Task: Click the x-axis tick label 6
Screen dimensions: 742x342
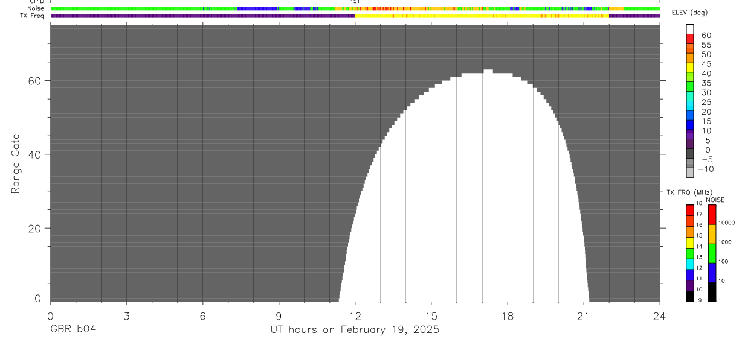Action: [x=202, y=316]
